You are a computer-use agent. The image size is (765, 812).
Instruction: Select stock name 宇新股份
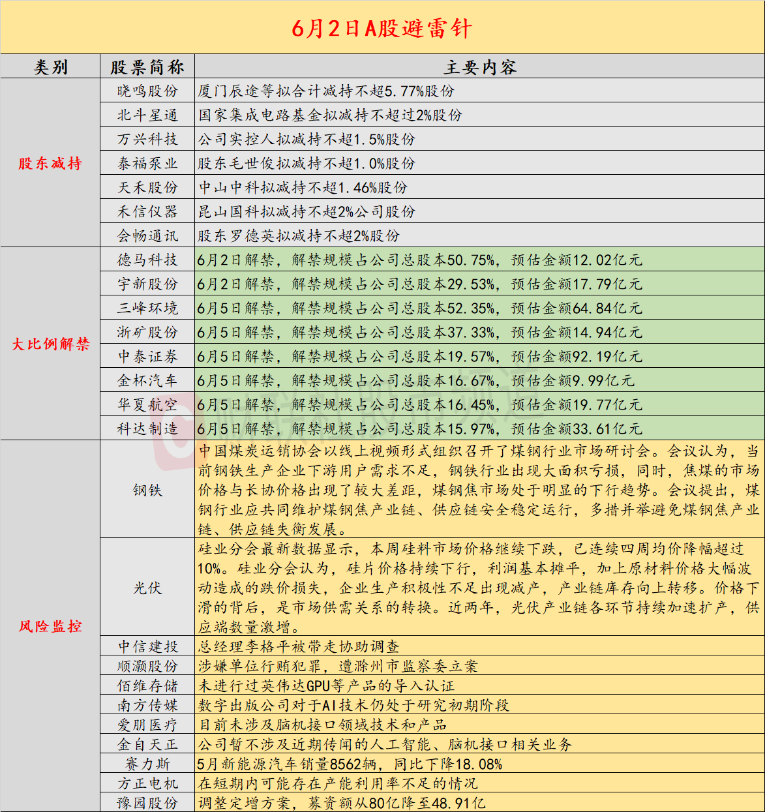point(147,284)
